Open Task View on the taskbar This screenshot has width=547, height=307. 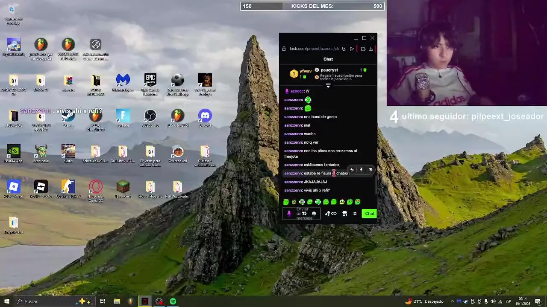(103, 301)
